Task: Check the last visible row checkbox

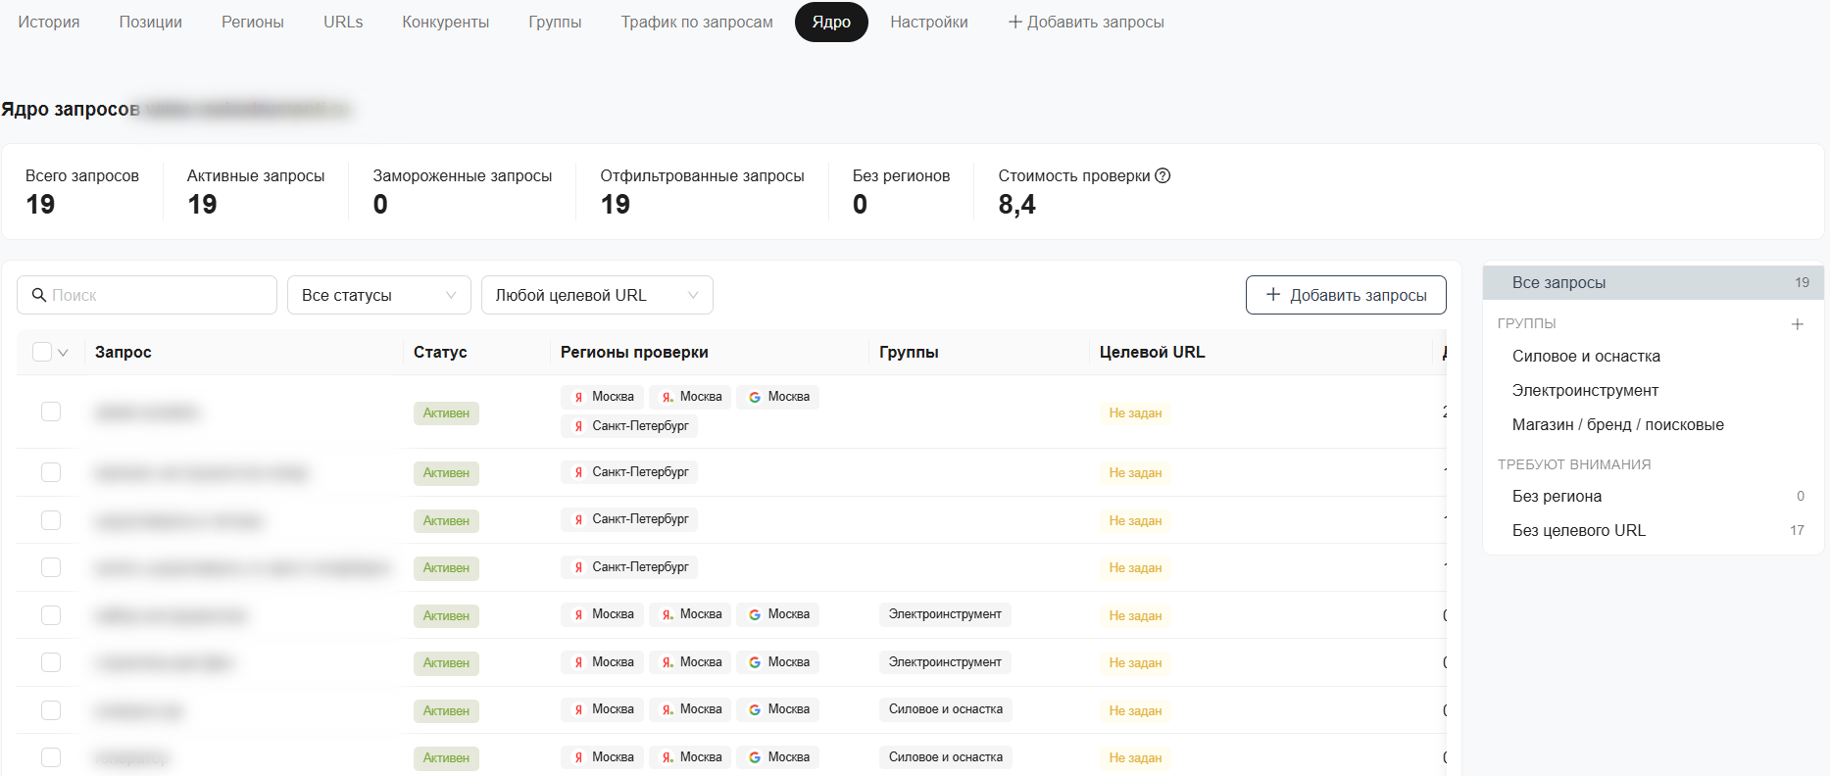Action: (x=51, y=757)
